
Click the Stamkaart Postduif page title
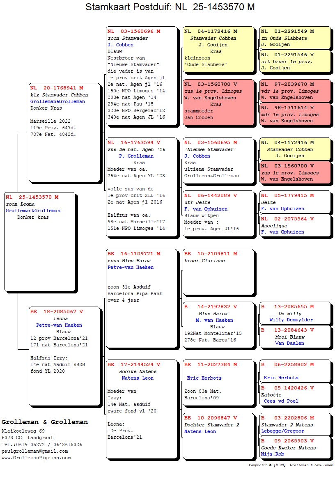(x=170, y=7)
